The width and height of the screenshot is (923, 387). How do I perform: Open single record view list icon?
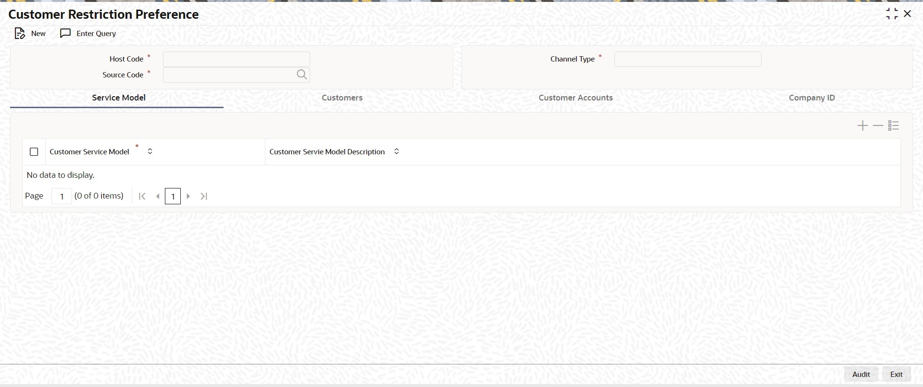point(894,126)
